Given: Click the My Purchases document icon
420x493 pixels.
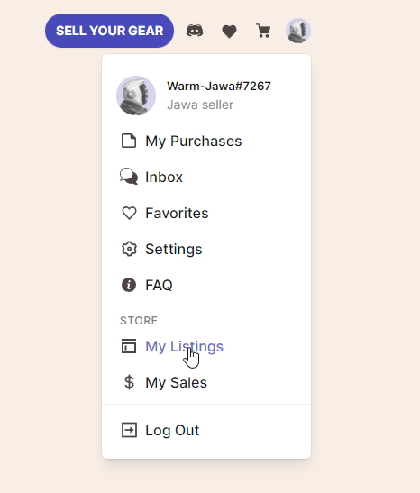Looking at the screenshot, I should coord(129,141).
